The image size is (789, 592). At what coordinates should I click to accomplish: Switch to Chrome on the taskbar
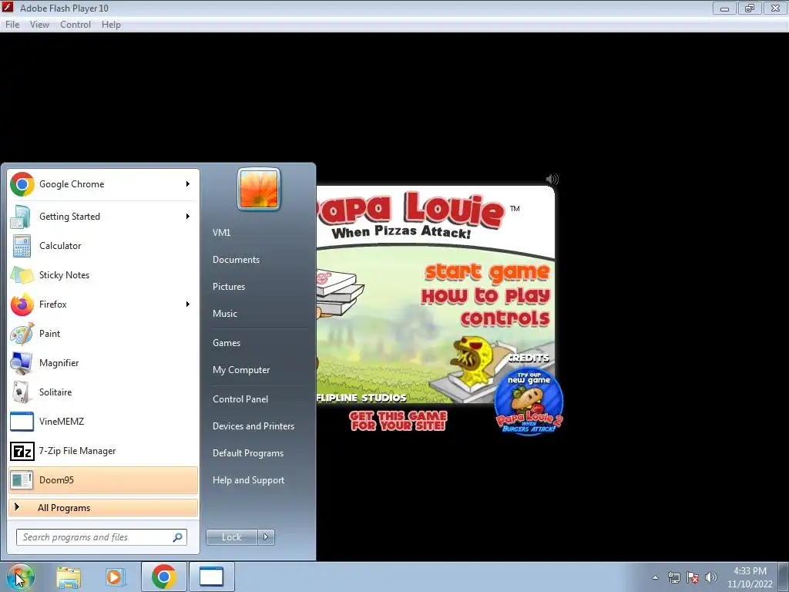(x=163, y=577)
